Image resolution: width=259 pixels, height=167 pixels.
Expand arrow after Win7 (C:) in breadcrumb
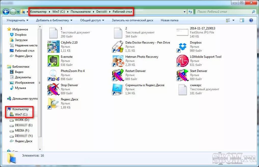click(x=68, y=12)
